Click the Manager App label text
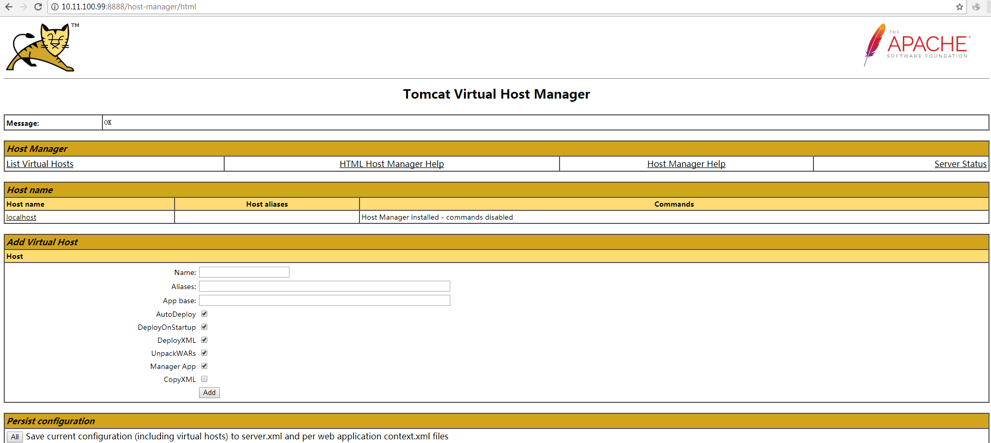The height and width of the screenshot is (443, 991). 173,366
